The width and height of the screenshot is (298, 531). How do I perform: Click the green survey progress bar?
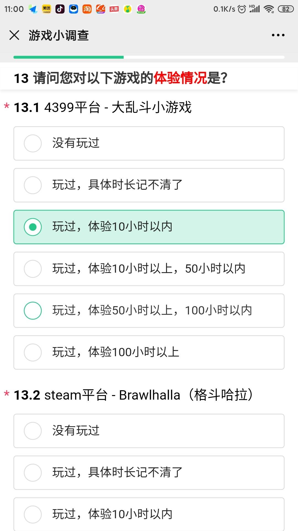coord(68,57)
